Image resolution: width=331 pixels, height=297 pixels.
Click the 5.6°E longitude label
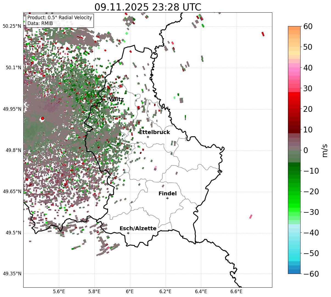pyautogui.click(x=59, y=292)
